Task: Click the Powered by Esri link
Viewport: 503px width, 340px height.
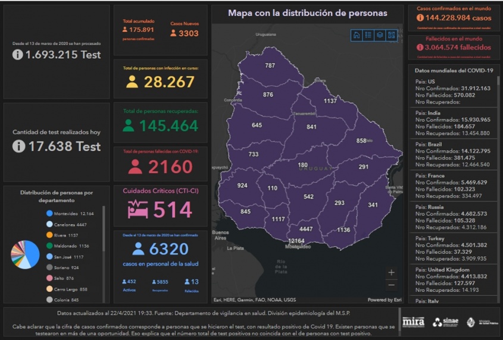Action: (x=385, y=300)
